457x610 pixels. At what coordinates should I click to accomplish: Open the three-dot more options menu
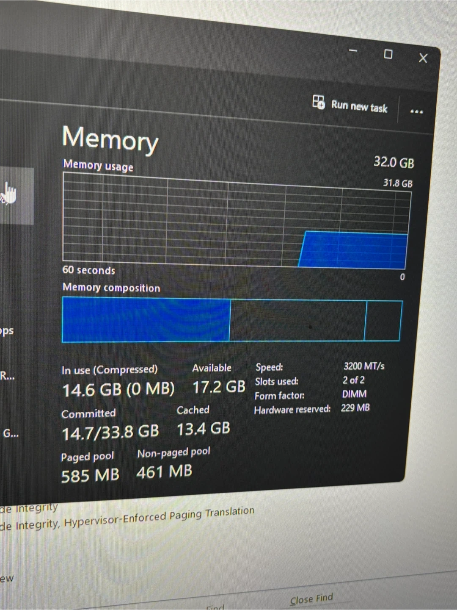(x=416, y=112)
